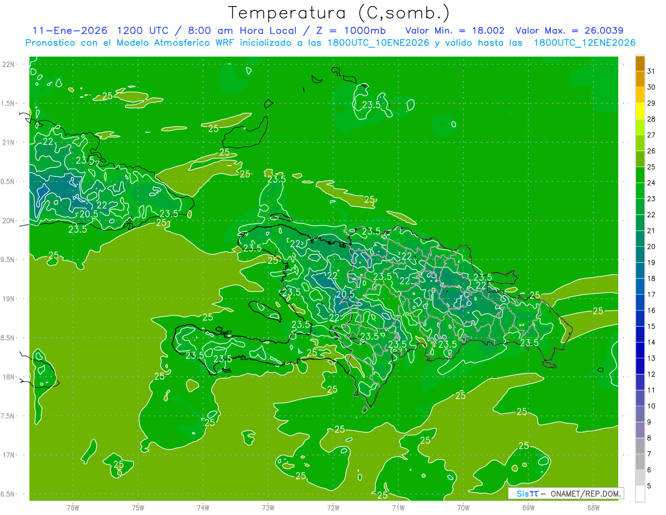Screen dimensions: 666x515
Task: Click legend scale value '28'
Action: click(x=652, y=119)
